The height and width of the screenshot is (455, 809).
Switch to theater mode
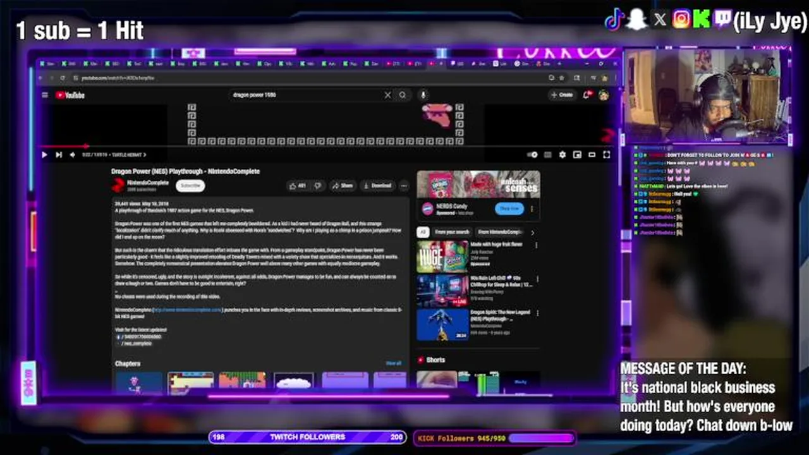click(592, 155)
